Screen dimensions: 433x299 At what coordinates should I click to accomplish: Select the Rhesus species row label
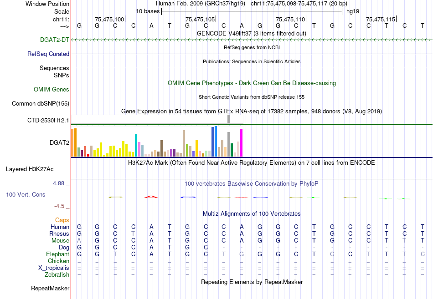59,233
